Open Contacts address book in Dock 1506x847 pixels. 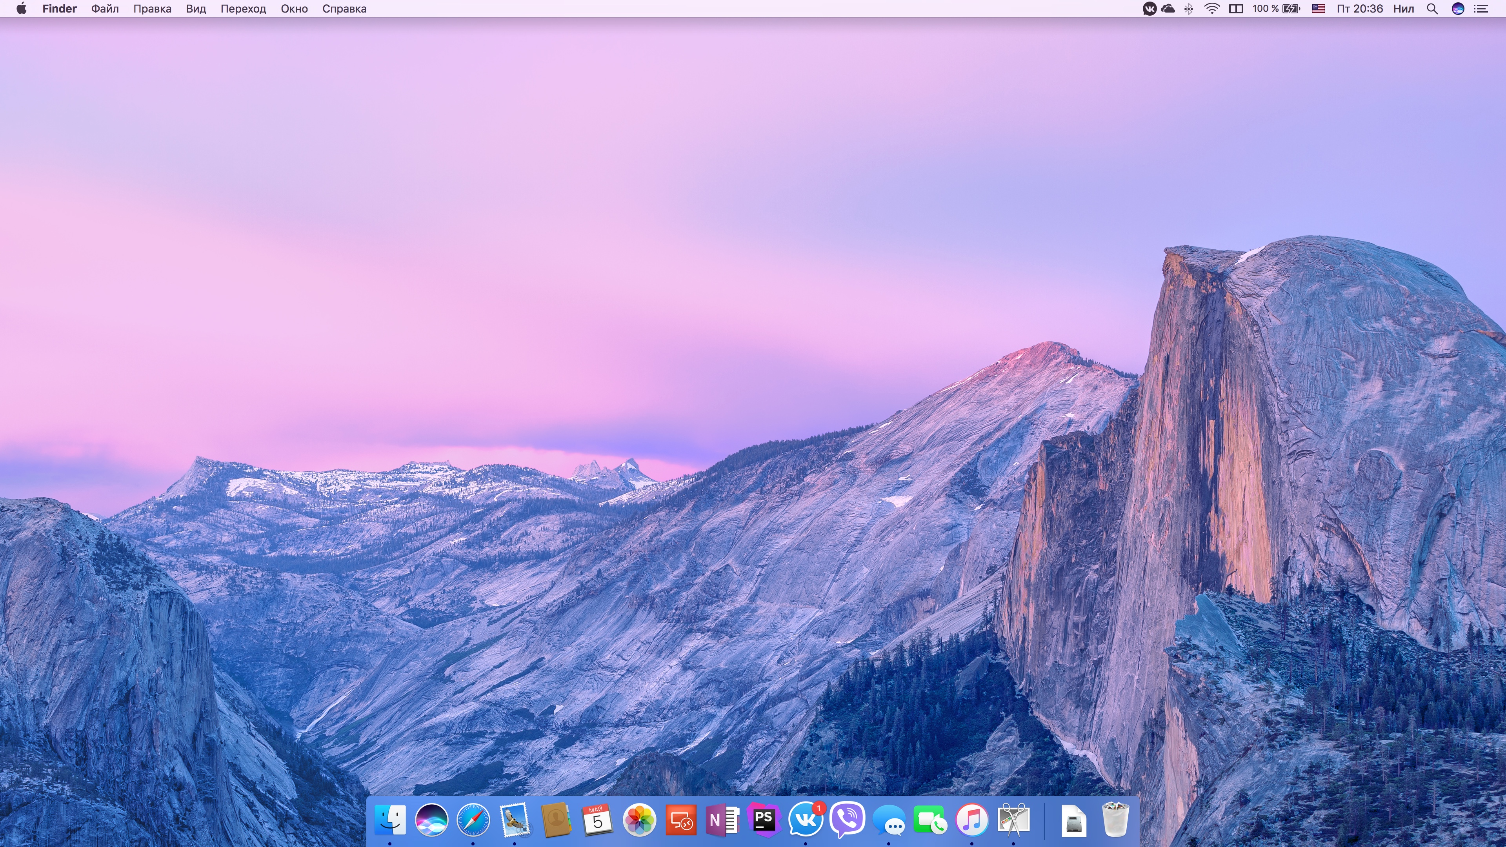[x=556, y=820]
